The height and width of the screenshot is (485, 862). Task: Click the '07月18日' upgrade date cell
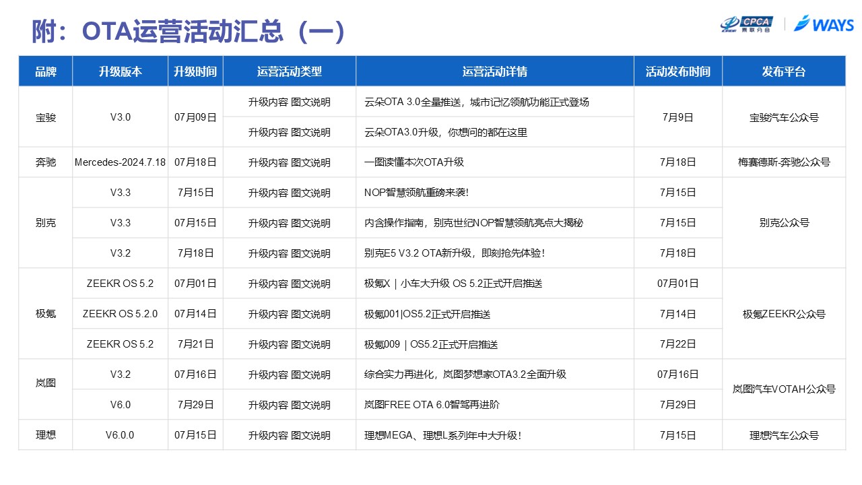pyautogui.click(x=195, y=162)
